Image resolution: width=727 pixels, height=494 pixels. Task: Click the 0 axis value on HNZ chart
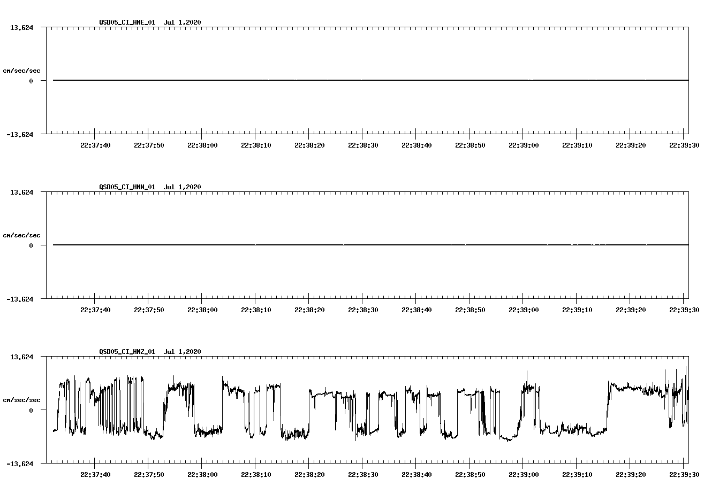pyautogui.click(x=31, y=410)
